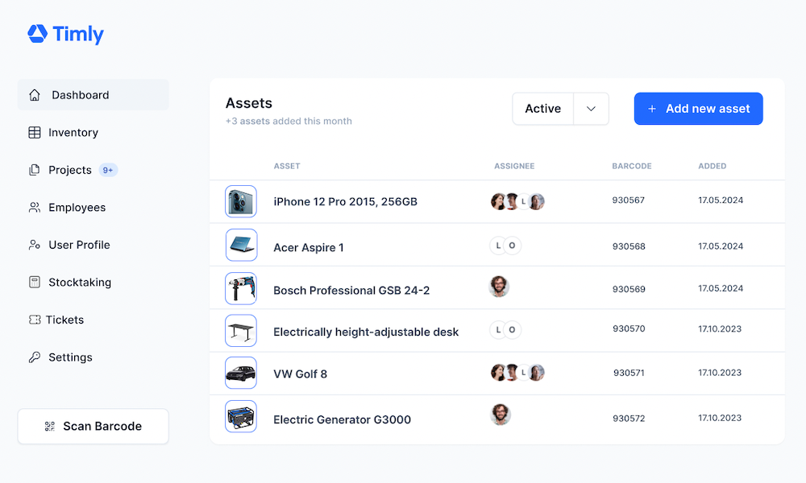Click the assignee avatar on Electric Generator G3000

pos(500,414)
